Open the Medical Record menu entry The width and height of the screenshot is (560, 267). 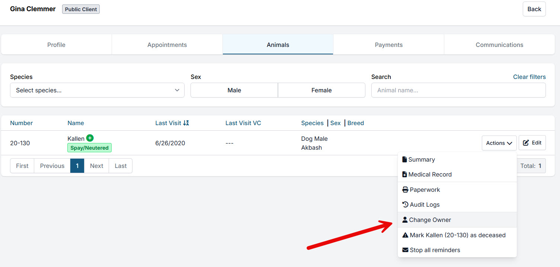pos(430,174)
